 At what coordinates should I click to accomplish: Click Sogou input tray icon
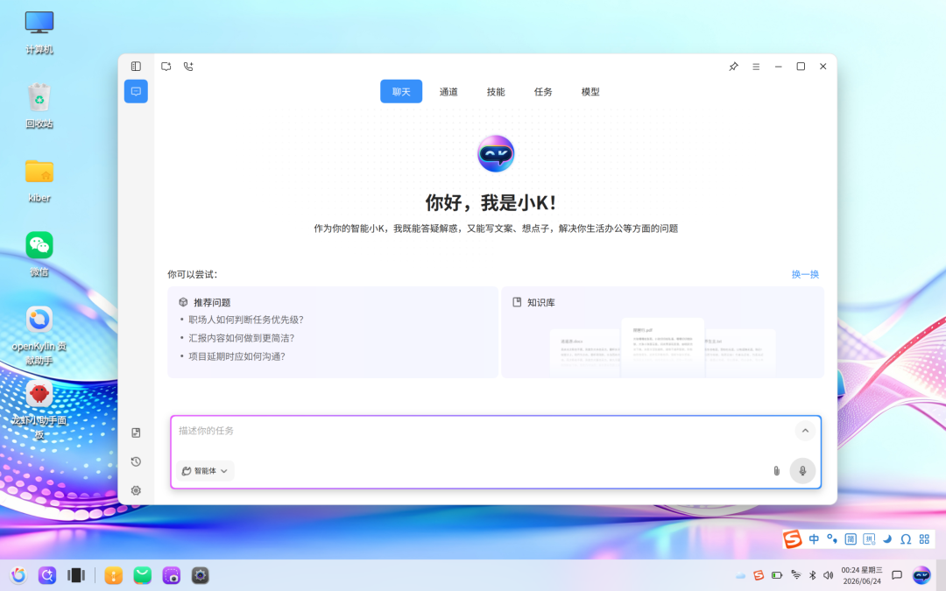click(759, 575)
